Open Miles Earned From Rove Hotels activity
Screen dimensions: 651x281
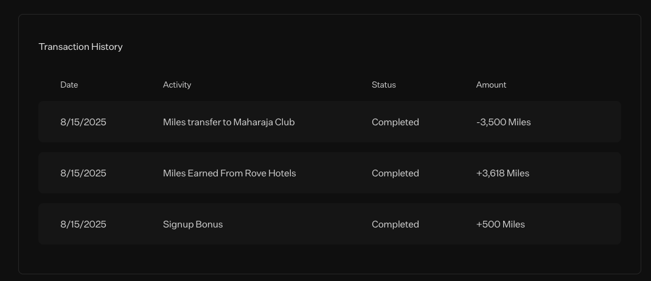(229, 173)
